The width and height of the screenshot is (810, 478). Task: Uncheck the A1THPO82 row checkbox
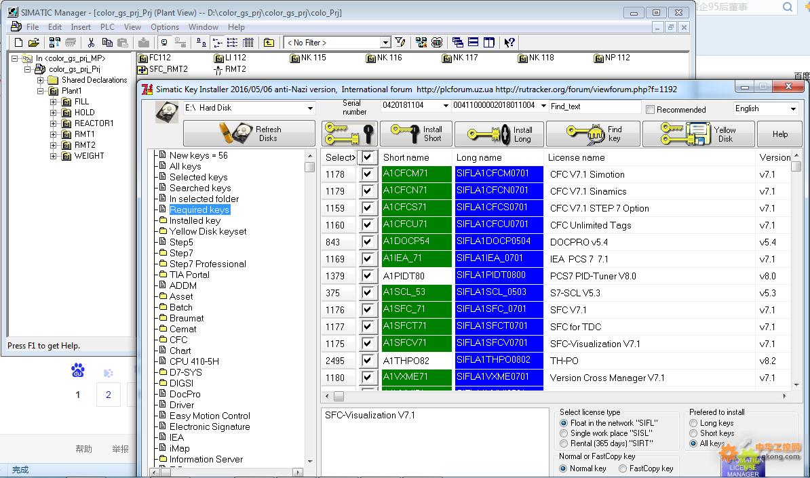tap(367, 360)
